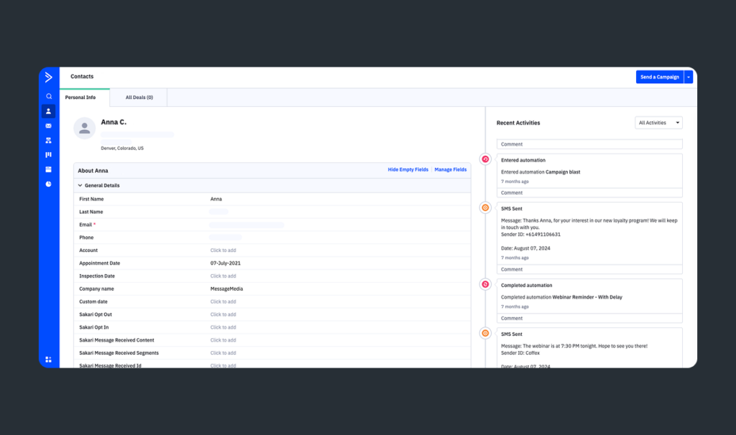Screen dimensions: 736x435
Task: Click the ActiveCampaign logo icon
Action: 48,77
